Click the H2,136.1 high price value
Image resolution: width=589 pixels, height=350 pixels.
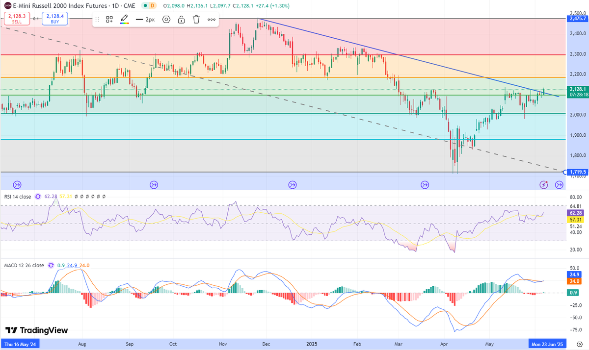tap(198, 5)
